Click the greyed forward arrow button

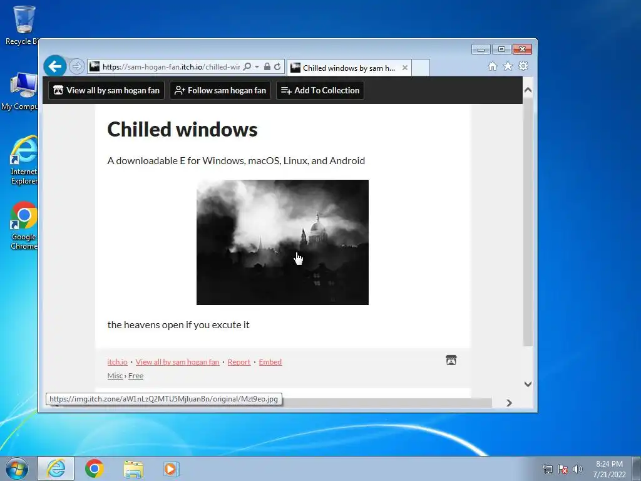(76, 66)
